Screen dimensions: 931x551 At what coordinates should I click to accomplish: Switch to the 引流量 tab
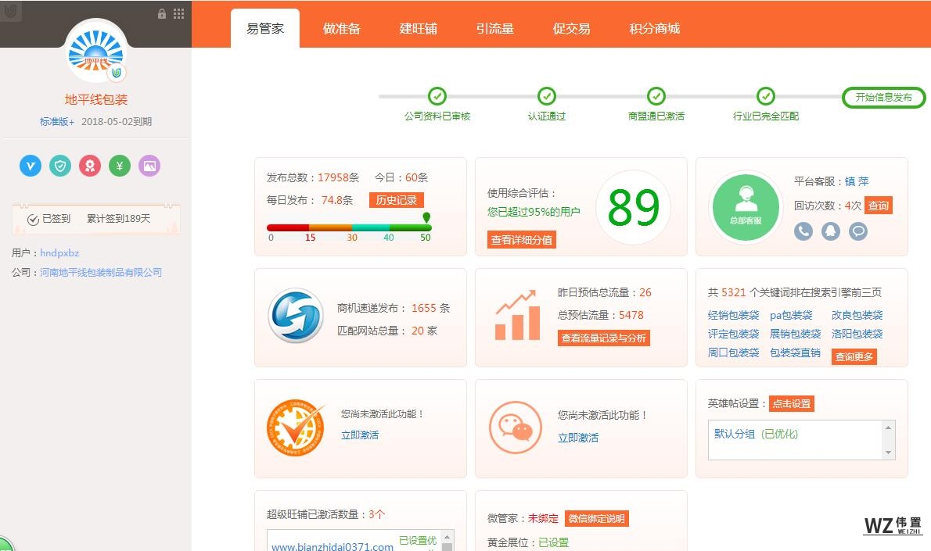[x=494, y=29]
